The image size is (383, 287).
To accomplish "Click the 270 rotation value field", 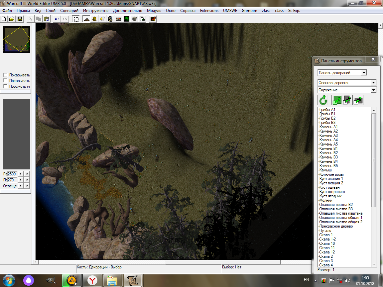I will point(12,180).
